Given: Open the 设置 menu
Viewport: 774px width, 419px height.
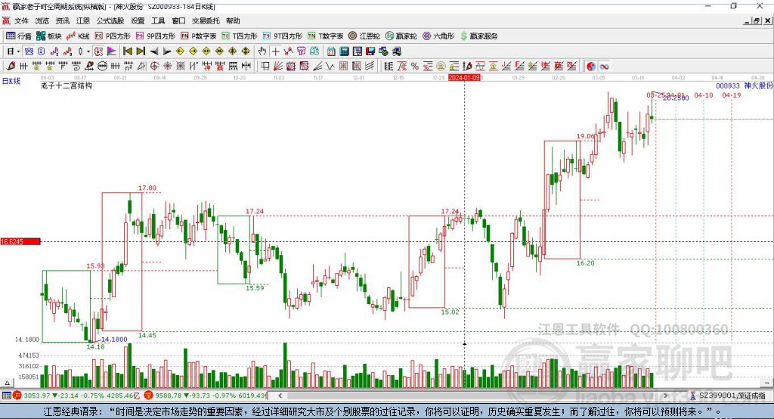Looking at the screenshot, I should [138, 20].
